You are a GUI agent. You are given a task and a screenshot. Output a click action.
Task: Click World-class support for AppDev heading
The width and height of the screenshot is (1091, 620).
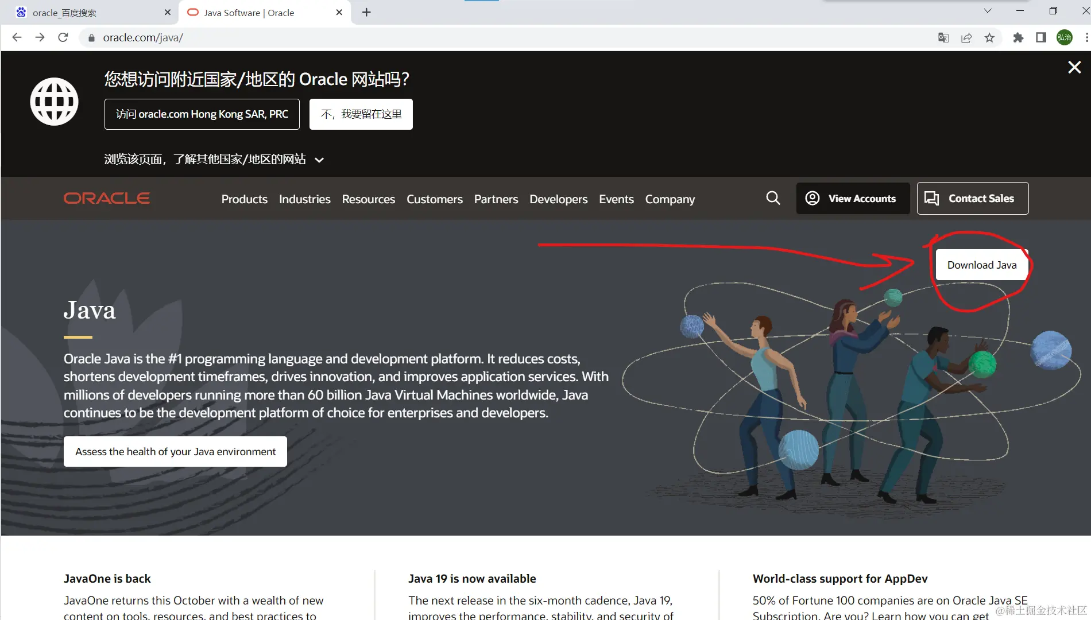[840, 579]
